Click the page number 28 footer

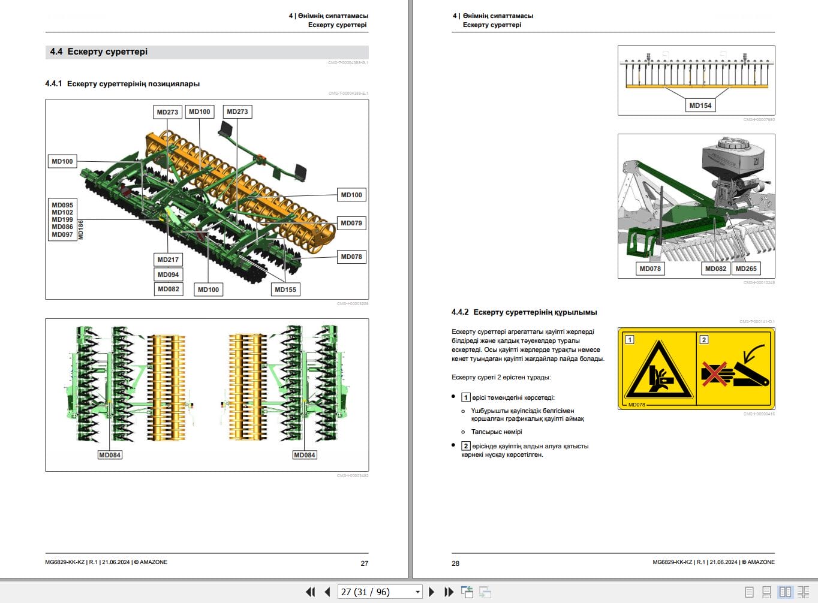pyautogui.click(x=456, y=563)
